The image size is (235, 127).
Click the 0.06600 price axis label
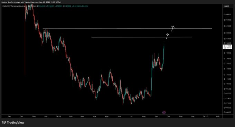click(x=227, y=108)
